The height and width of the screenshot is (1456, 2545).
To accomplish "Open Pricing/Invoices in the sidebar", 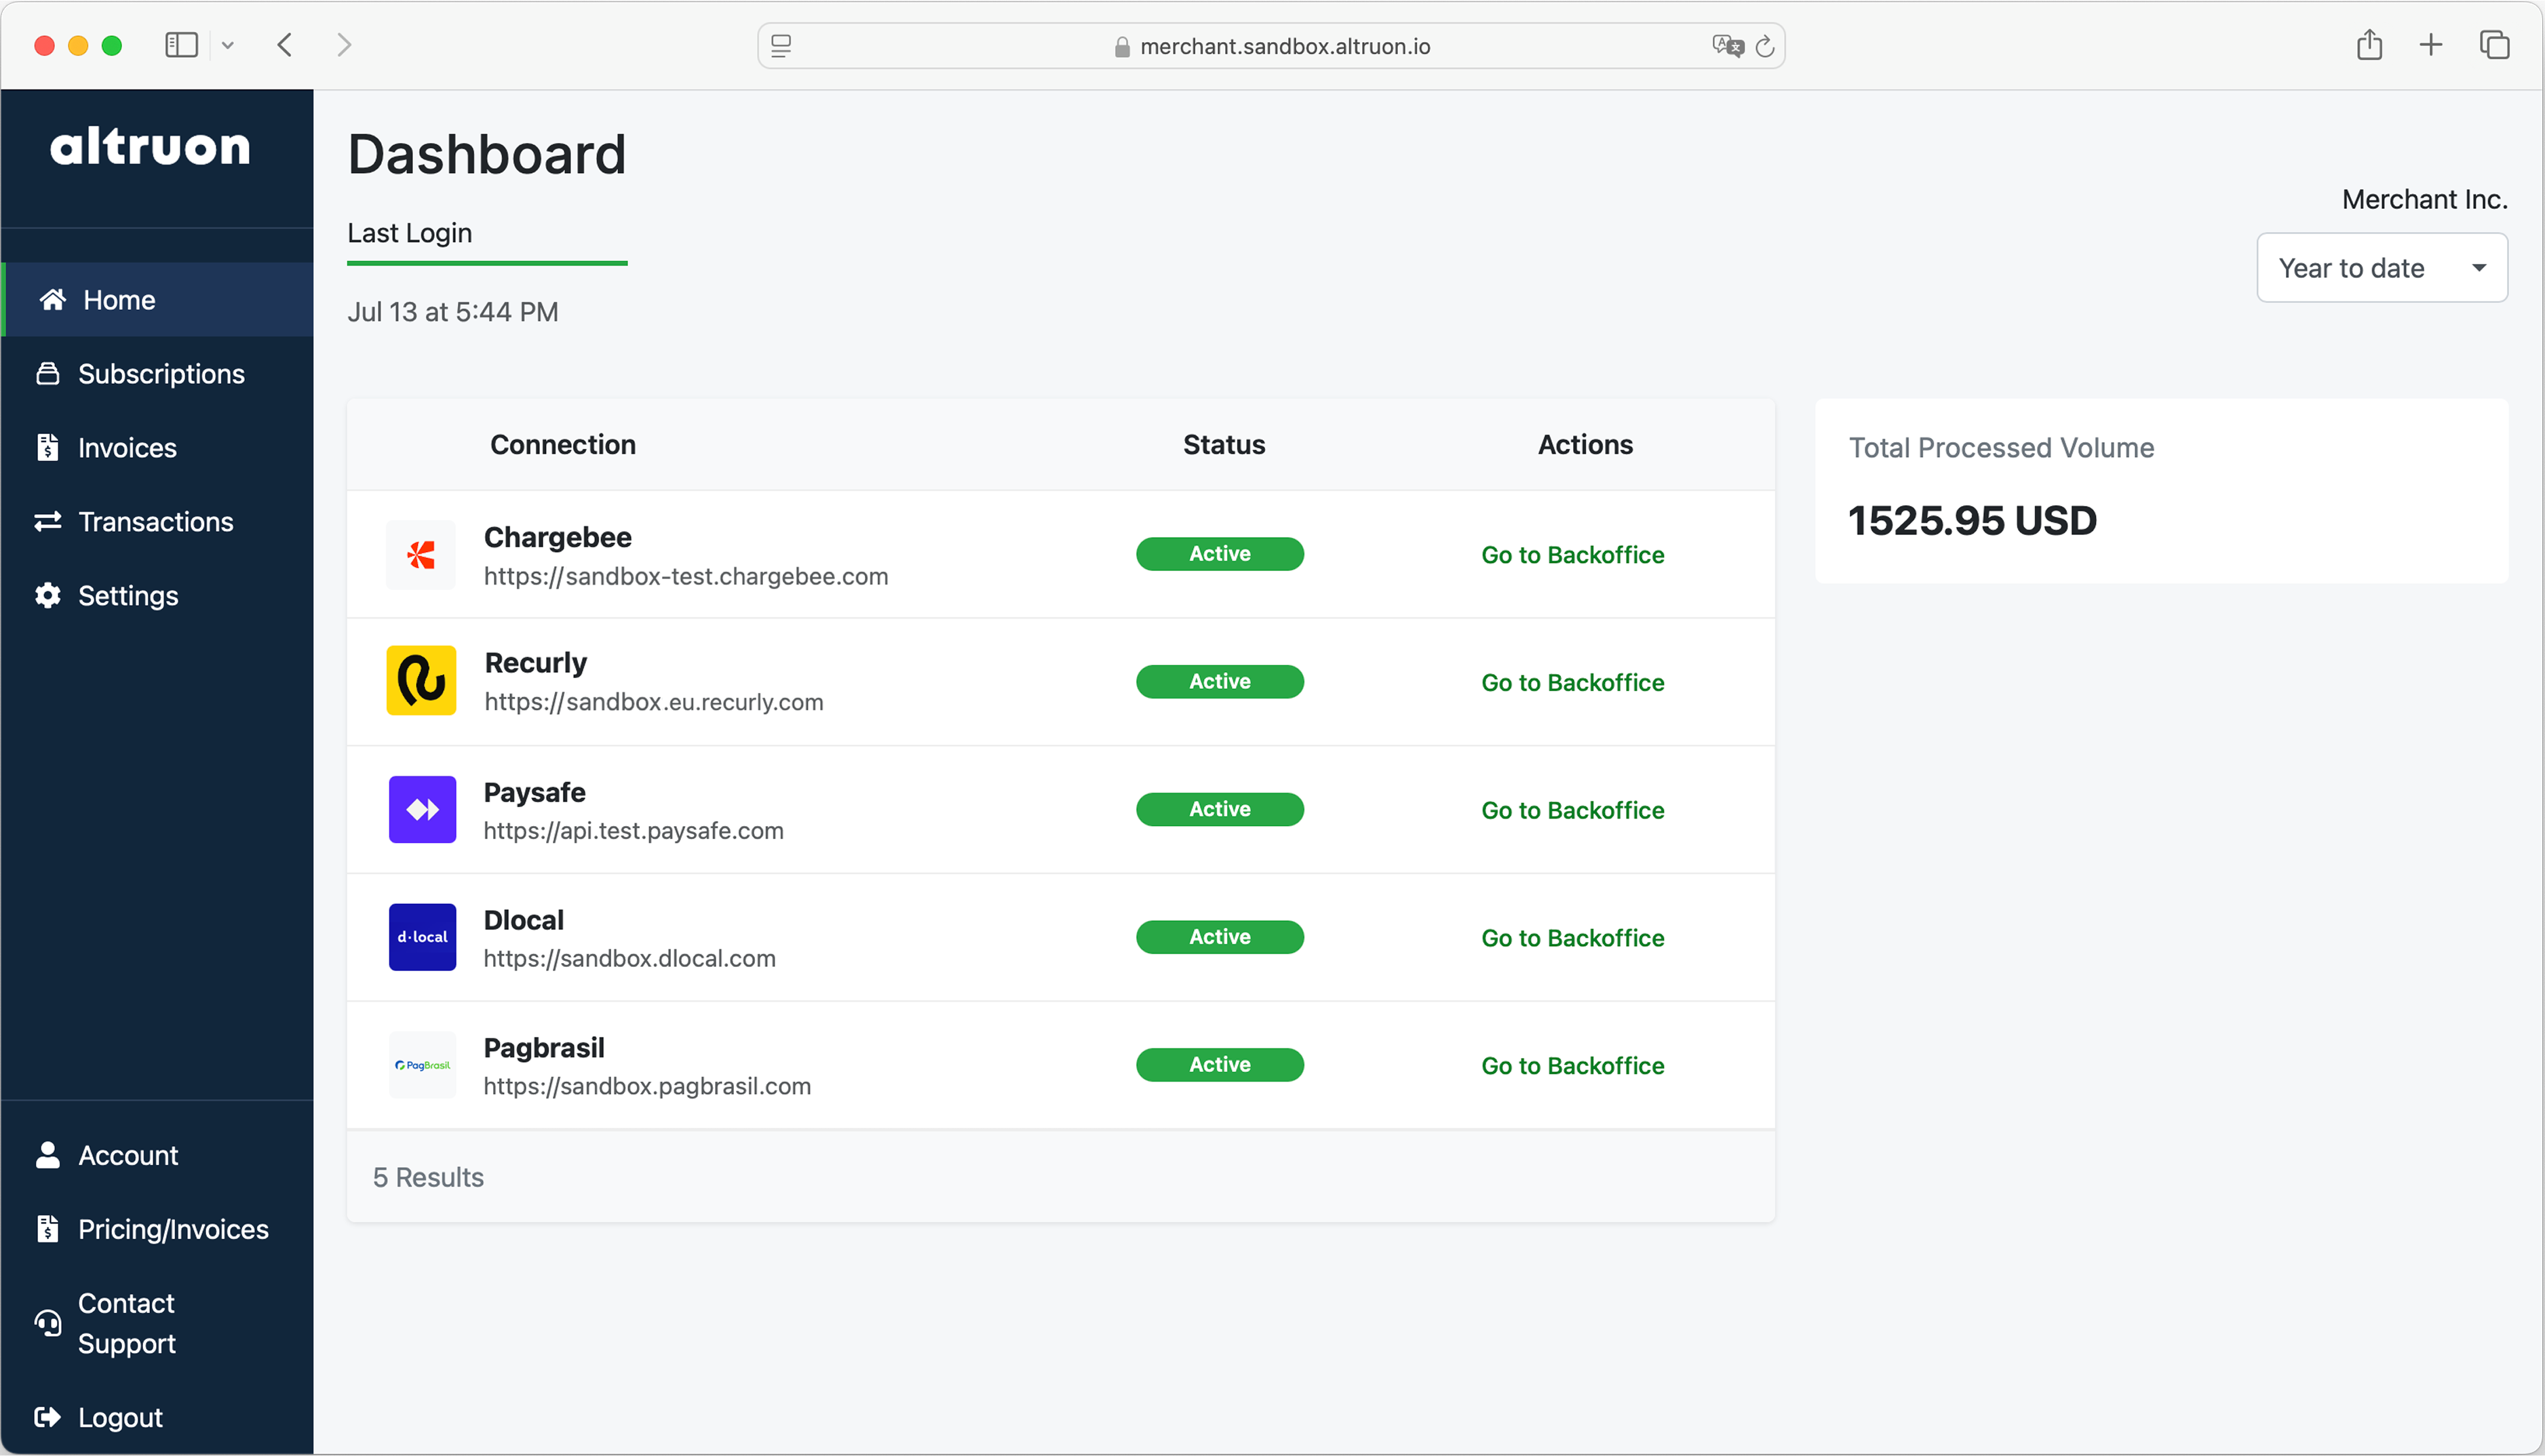I will point(157,1229).
